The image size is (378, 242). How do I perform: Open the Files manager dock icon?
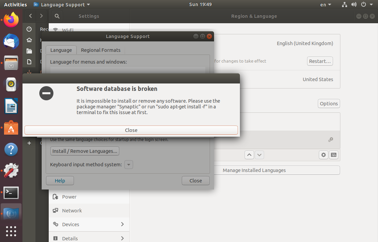click(x=11, y=63)
